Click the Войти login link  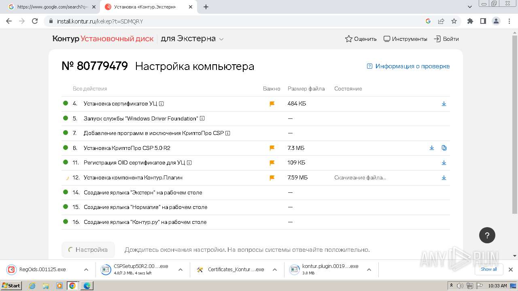pos(446,39)
